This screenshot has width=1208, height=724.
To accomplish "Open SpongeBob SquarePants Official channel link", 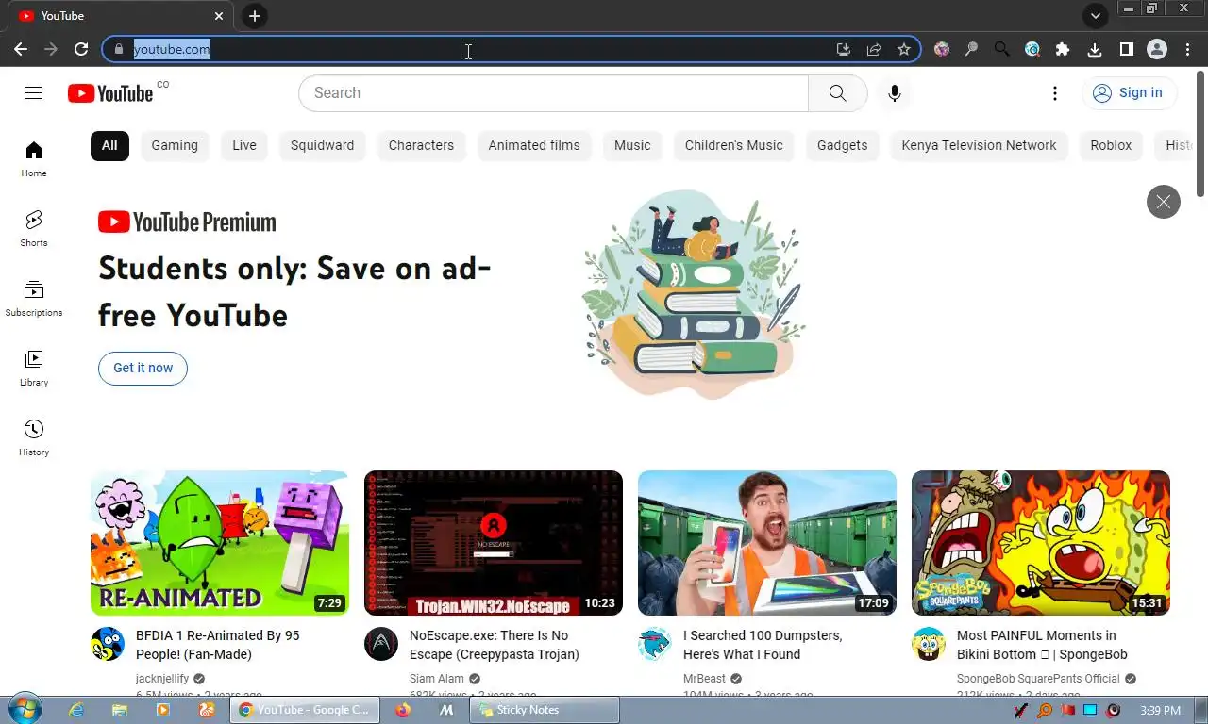I will pyautogui.click(x=1038, y=679).
